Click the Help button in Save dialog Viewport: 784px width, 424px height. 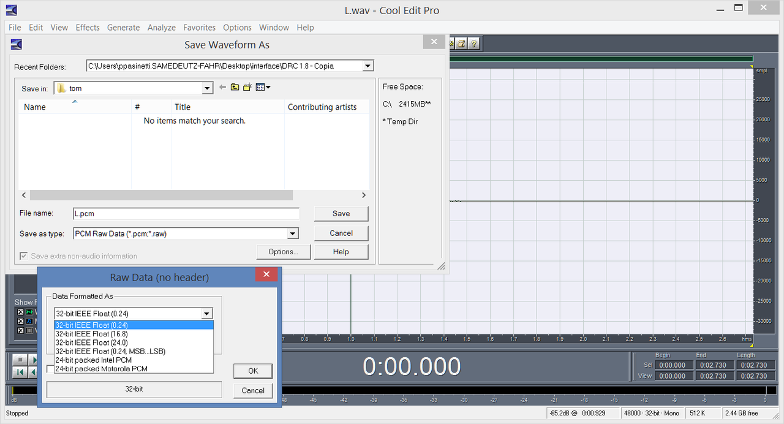[x=341, y=252]
